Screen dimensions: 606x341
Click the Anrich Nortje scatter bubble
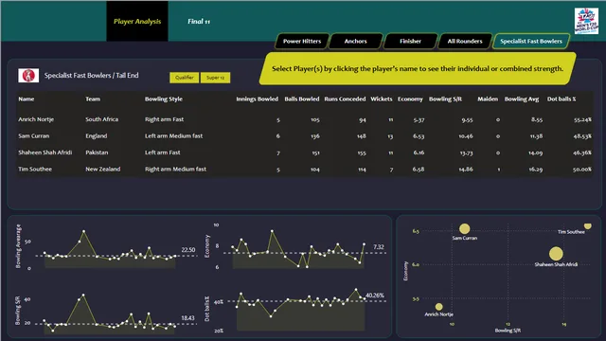(438, 307)
